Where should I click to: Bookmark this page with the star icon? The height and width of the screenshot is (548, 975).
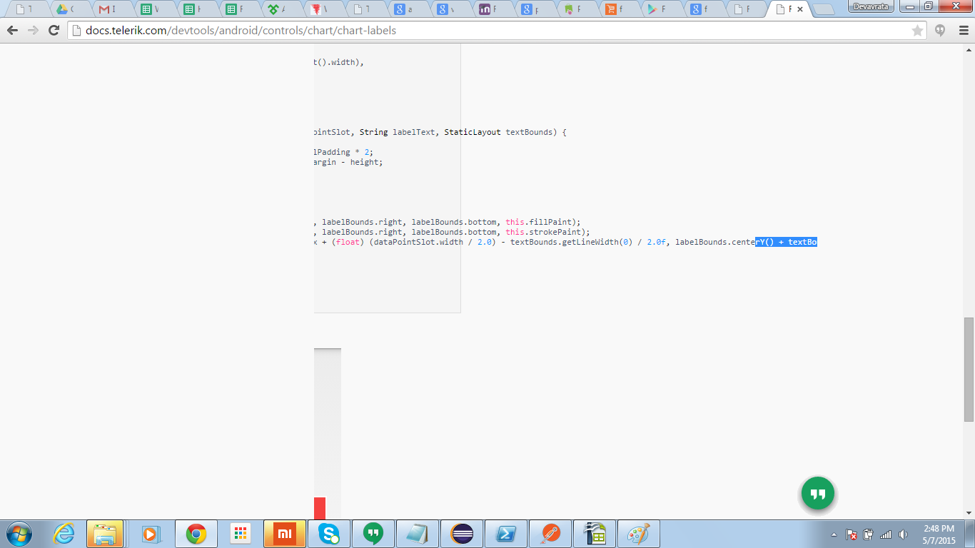click(917, 31)
